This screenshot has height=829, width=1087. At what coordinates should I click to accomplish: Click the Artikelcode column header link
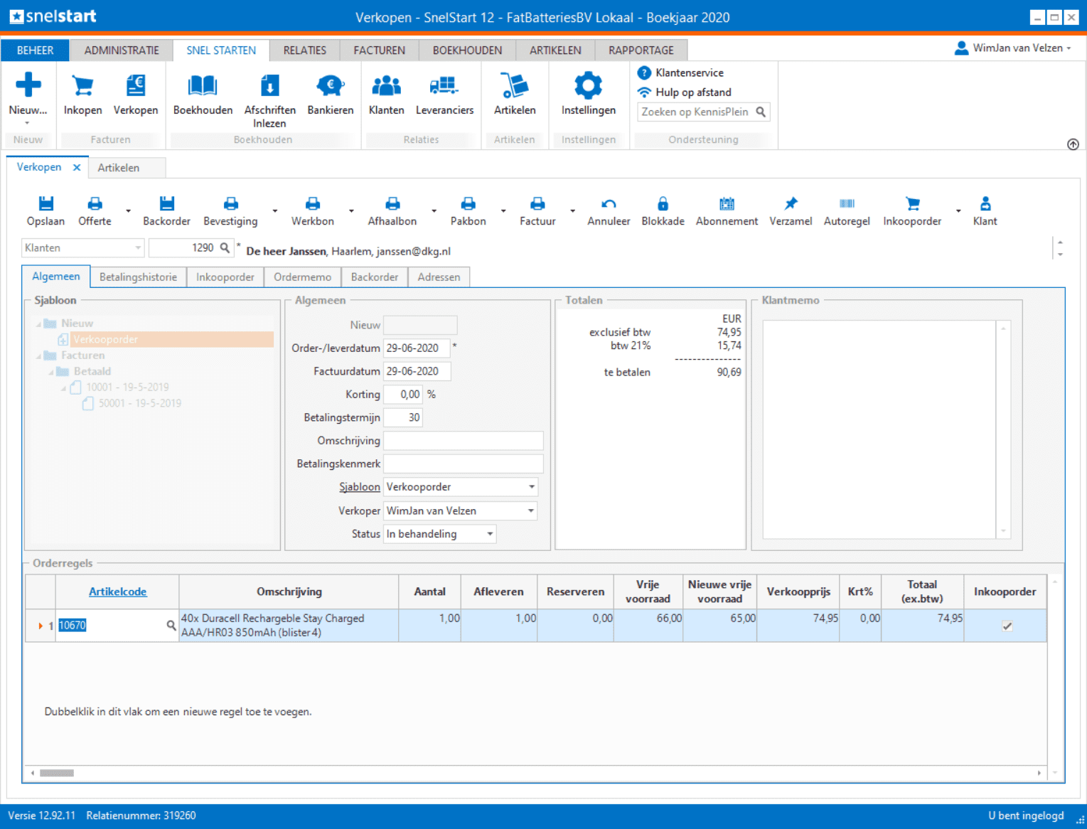pyautogui.click(x=117, y=592)
